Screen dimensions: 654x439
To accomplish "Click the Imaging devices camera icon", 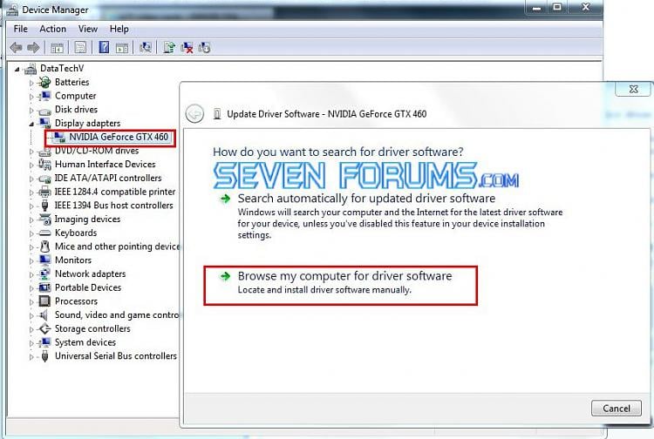I will [x=44, y=219].
